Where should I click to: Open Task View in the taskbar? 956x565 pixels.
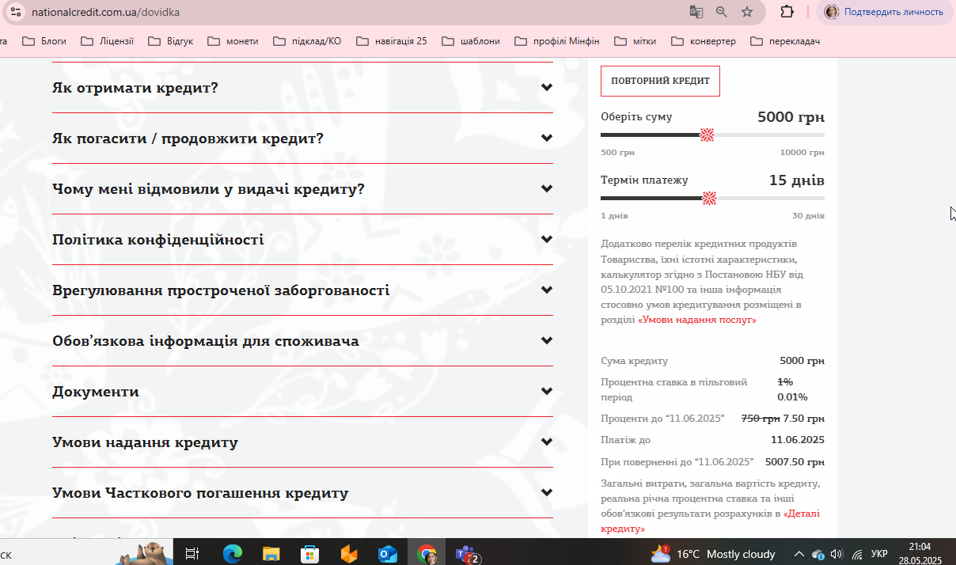[x=192, y=554]
